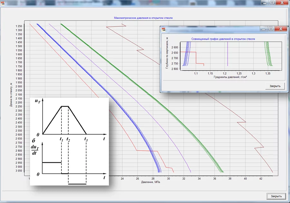290x203 pixels.
Task: Minimize the main pressure chart window
Action: pyautogui.click(x=265, y=3)
